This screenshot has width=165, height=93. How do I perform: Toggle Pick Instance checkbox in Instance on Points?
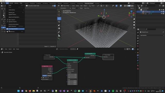click(68, 69)
